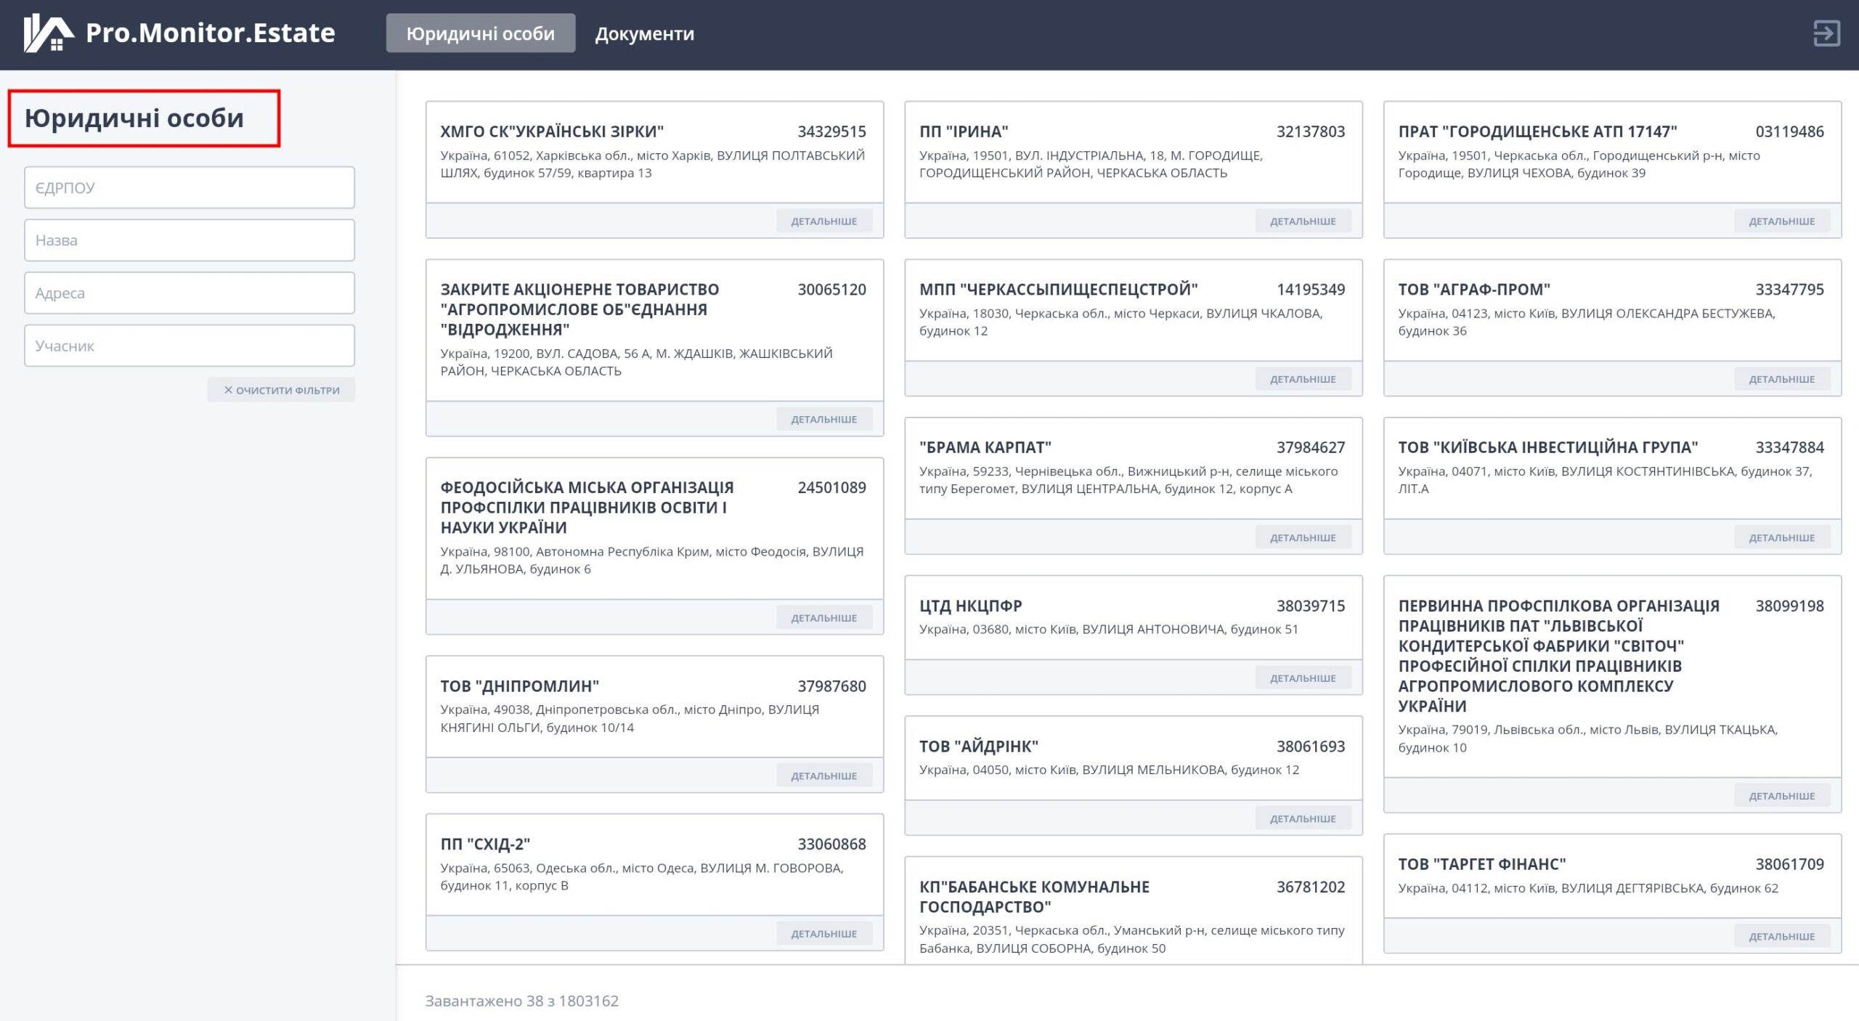The image size is (1859, 1021).
Task: Select the Адреса filter input
Action: [189, 293]
